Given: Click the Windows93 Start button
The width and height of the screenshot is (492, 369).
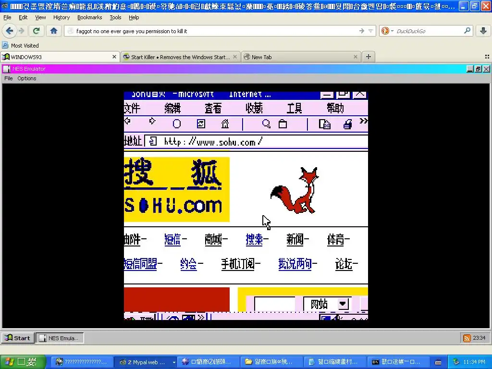Looking at the screenshot, I should click(18, 338).
